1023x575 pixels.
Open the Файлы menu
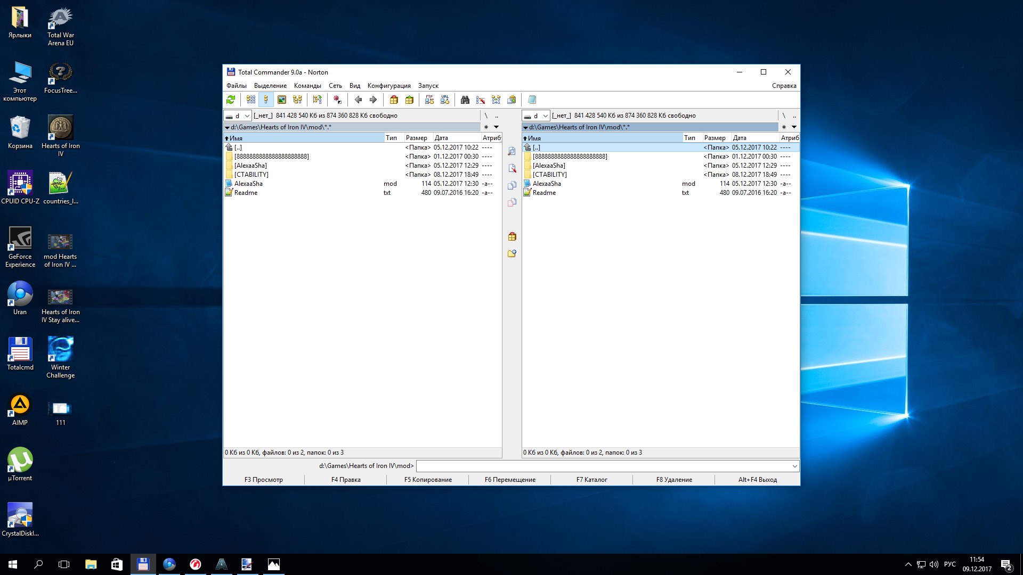click(x=236, y=86)
